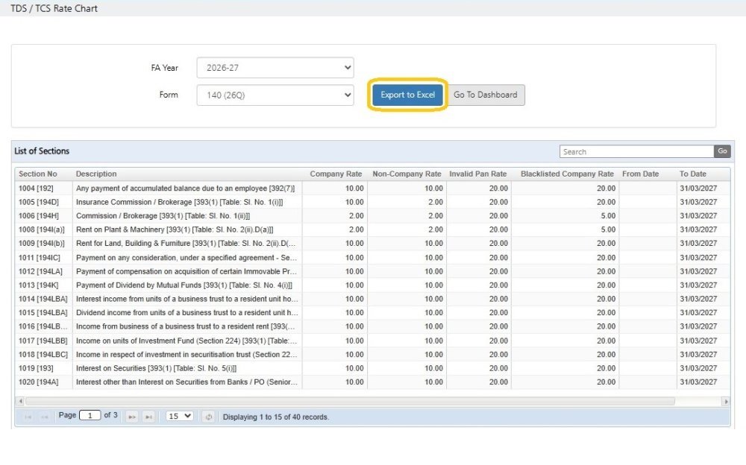
Task: Jump to last page pager icon
Action: [149, 417]
